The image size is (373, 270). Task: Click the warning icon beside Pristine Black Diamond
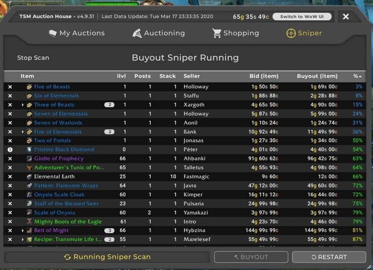coord(10,150)
